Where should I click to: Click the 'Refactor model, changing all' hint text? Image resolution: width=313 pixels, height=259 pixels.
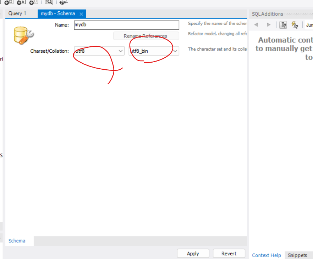tap(218, 34)
